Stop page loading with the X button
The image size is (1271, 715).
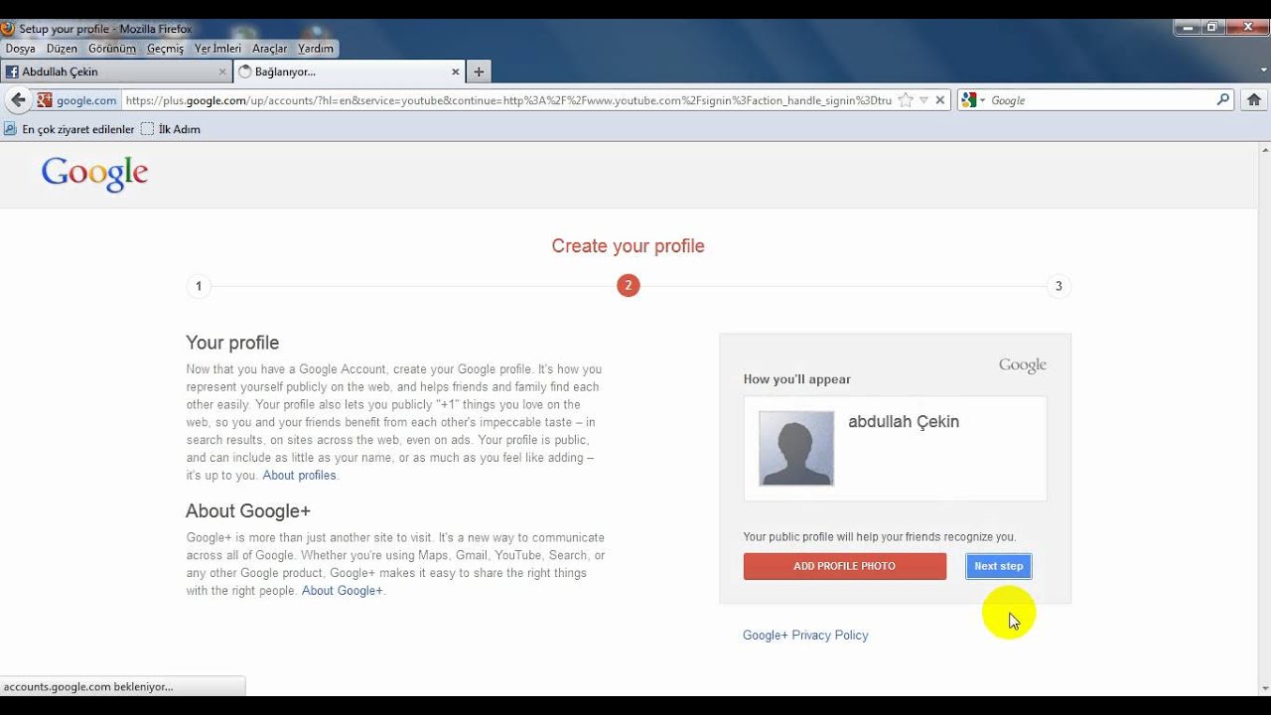tap(940, 100)
